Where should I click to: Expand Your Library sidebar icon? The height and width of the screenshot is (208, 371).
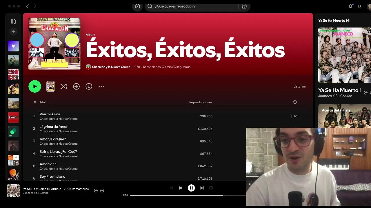(13, 21)
